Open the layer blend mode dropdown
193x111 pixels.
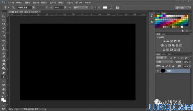click(165, 62)
